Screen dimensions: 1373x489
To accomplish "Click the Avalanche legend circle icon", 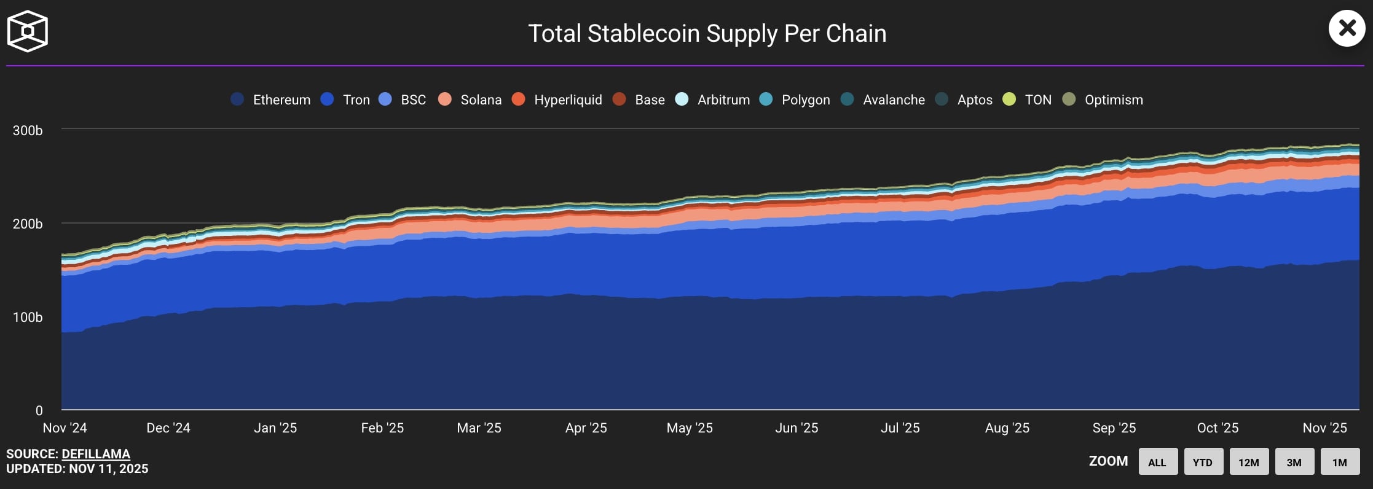I will pyautogui.click(x=847, y=100).
